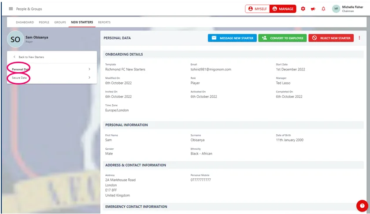Screen dimensions: 370x214
Task: Open the notifications bell
Action: click(x=323, y=9)
